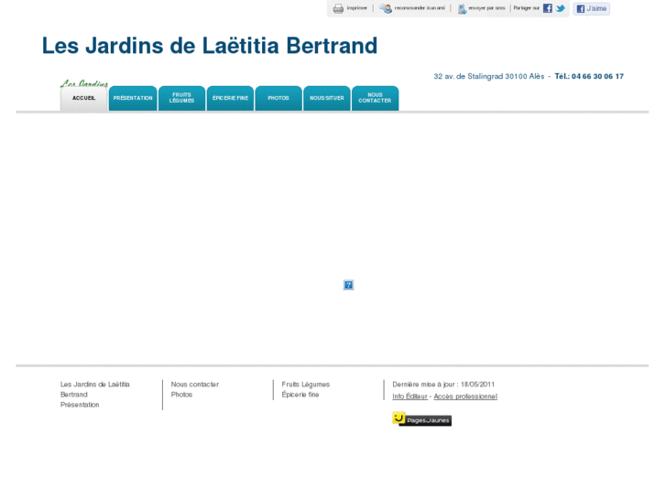The width and height of the screenshot is (666, 499).
Task: Switch to the Épicerie Fine tab
Action: [x=230, y=98]
